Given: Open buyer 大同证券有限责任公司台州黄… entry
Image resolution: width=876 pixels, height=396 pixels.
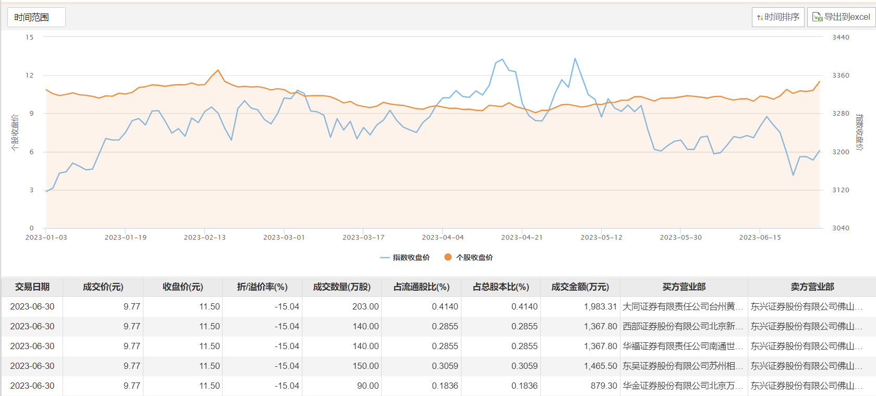Looking at the screenshot, I should click(x=682, y=307).
